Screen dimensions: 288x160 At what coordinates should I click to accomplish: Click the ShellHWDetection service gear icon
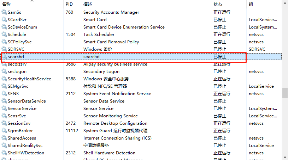4,153
